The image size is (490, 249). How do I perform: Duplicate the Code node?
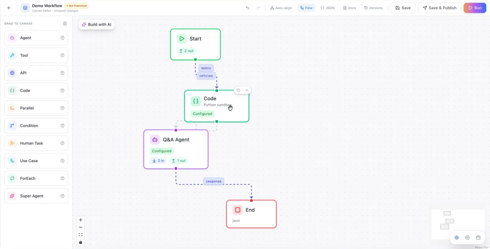coord(238,90)
